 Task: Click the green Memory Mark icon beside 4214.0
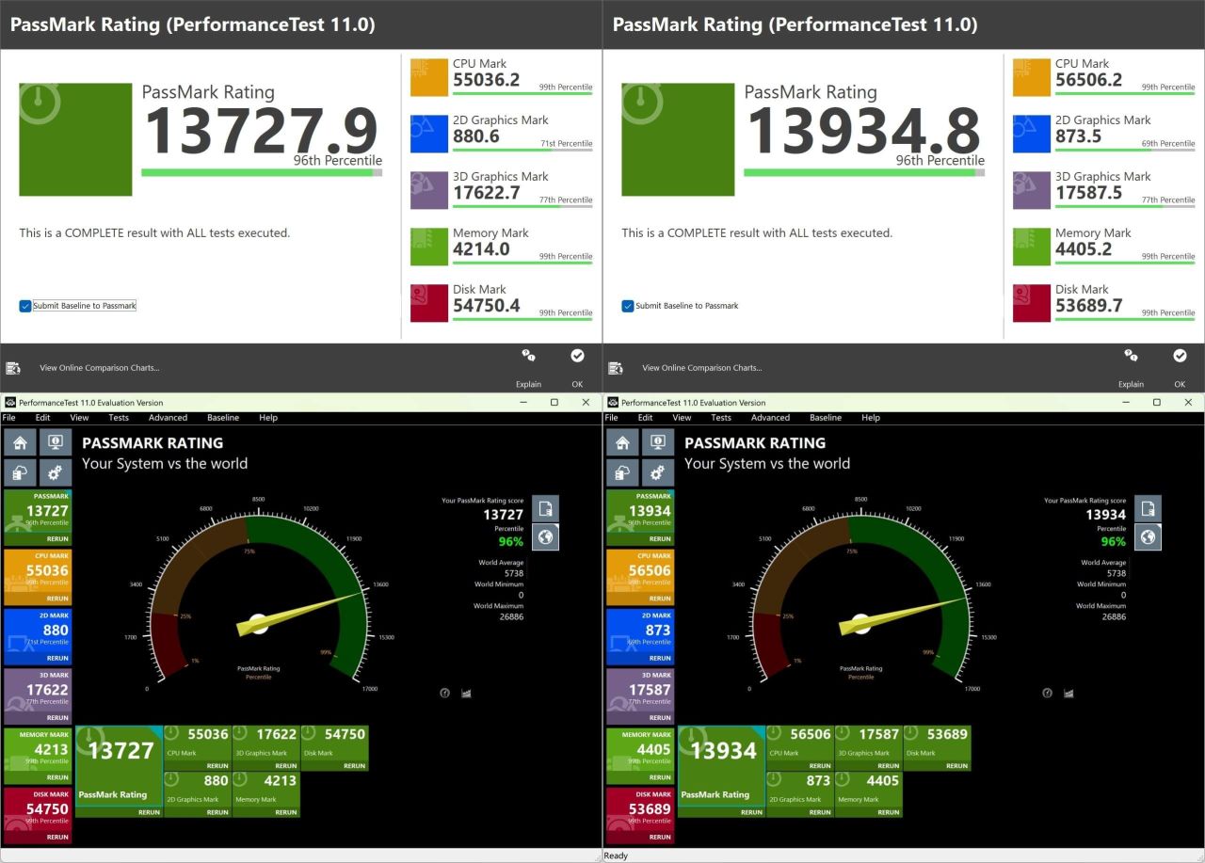pos(429,247)
